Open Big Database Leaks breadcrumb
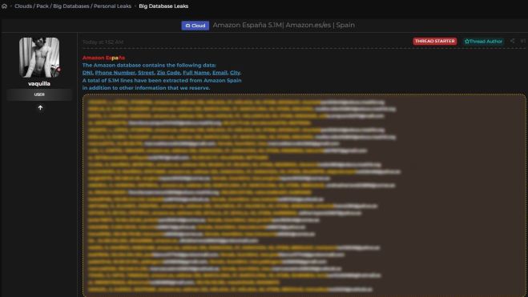Image resolution: width=528 pixels, height=297 pixels. tap(163, 6)
